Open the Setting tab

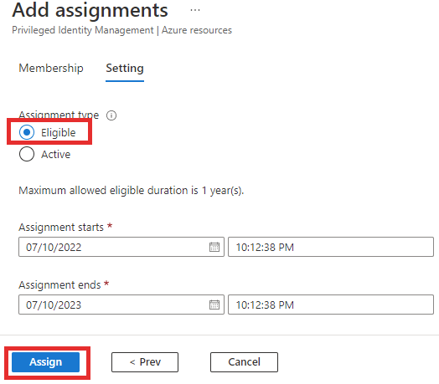(125, 69)
